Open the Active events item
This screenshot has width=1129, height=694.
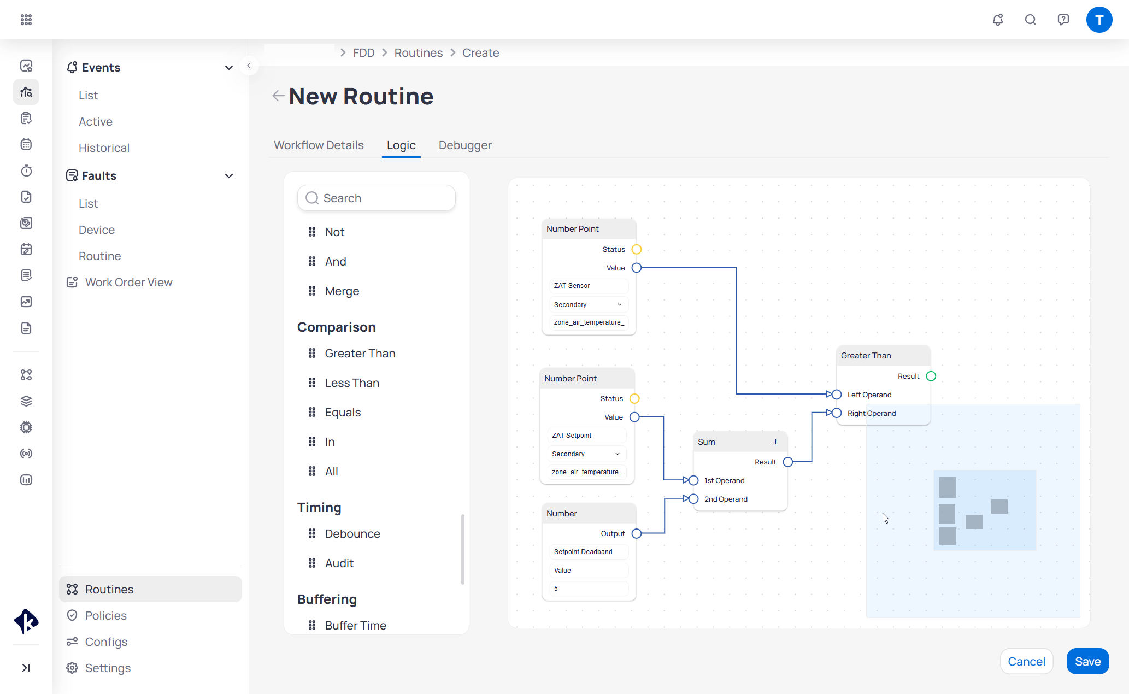click(96, 122)
